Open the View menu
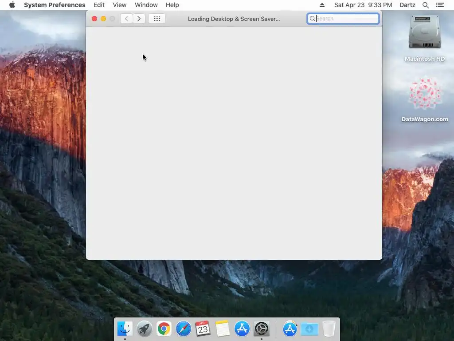 tap(120, 5)
